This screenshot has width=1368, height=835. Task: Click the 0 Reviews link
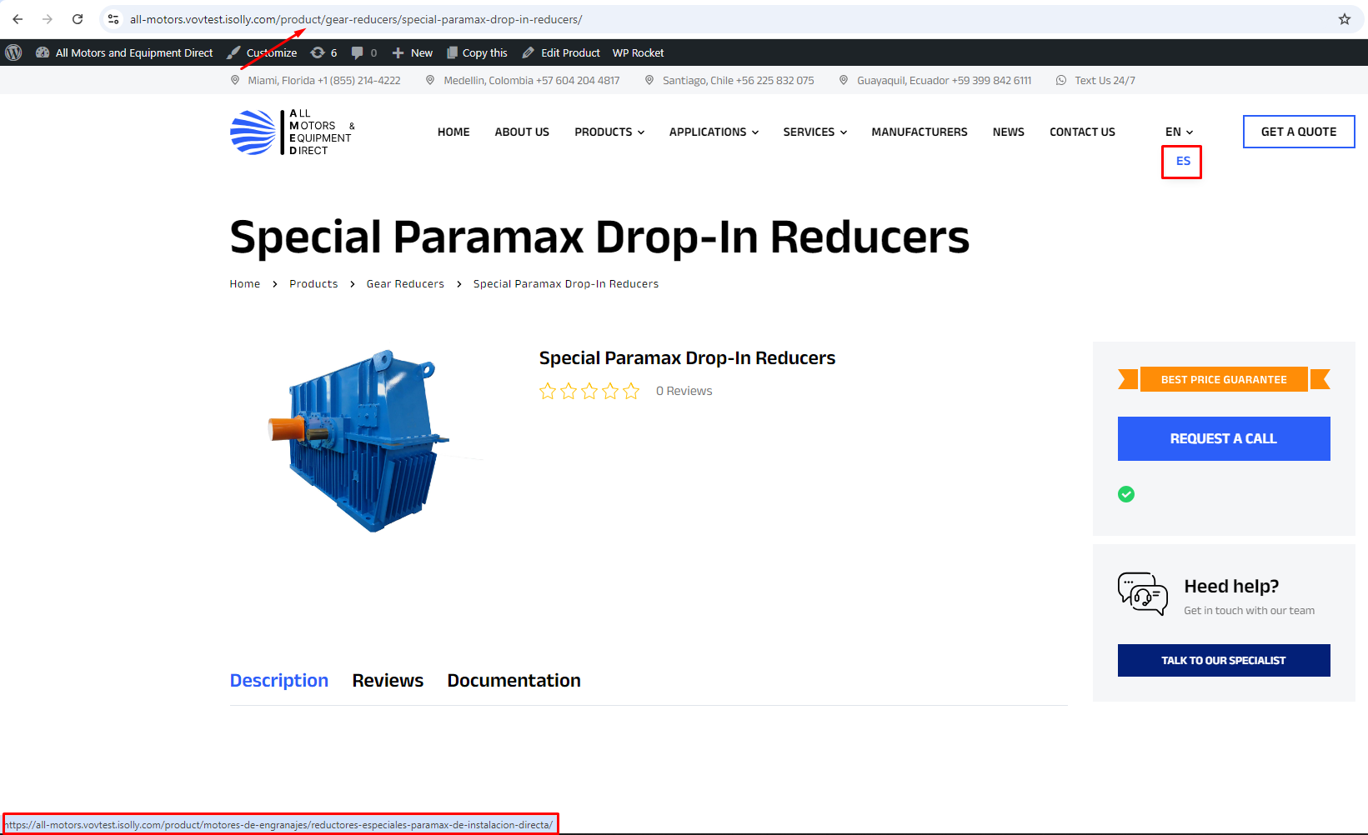tap(684, 391)
